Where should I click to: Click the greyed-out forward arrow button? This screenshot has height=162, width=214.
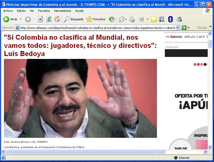coord(28,19)
